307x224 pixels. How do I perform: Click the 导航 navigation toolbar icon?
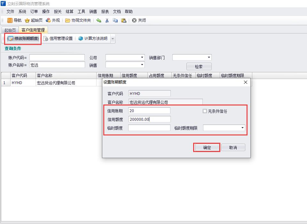coord(10,20)
